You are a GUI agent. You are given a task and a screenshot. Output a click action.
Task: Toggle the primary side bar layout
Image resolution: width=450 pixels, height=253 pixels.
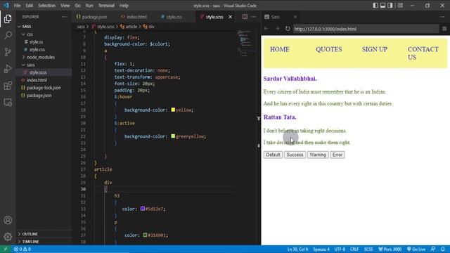[x=375, y=6]
